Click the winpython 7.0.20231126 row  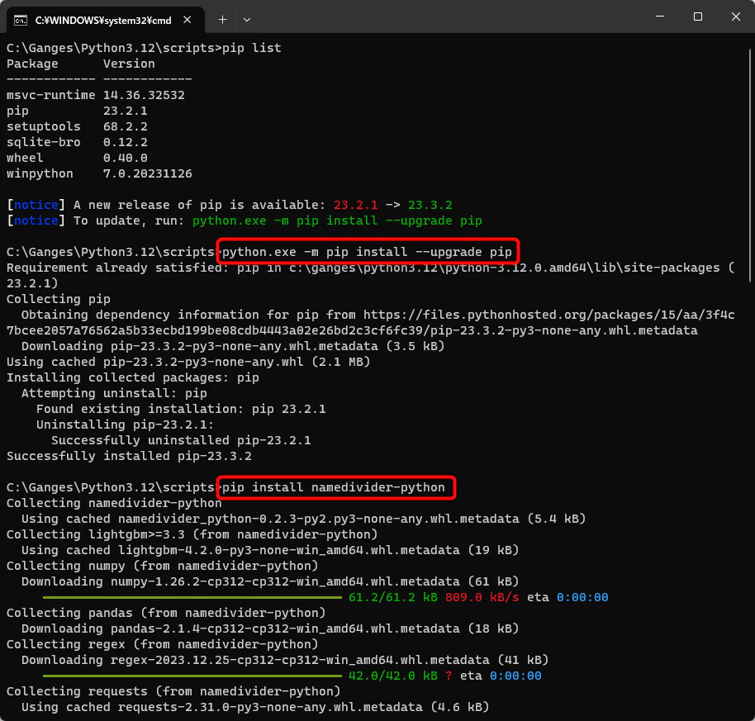(x=99, y=173)
